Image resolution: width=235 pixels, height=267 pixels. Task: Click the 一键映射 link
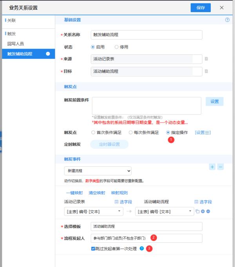coord(74,193)
